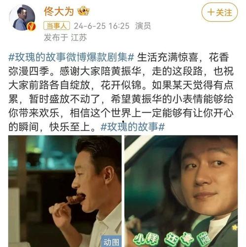Tap the 当事人 label tag

pyautogui.click(x=57, y=26)
